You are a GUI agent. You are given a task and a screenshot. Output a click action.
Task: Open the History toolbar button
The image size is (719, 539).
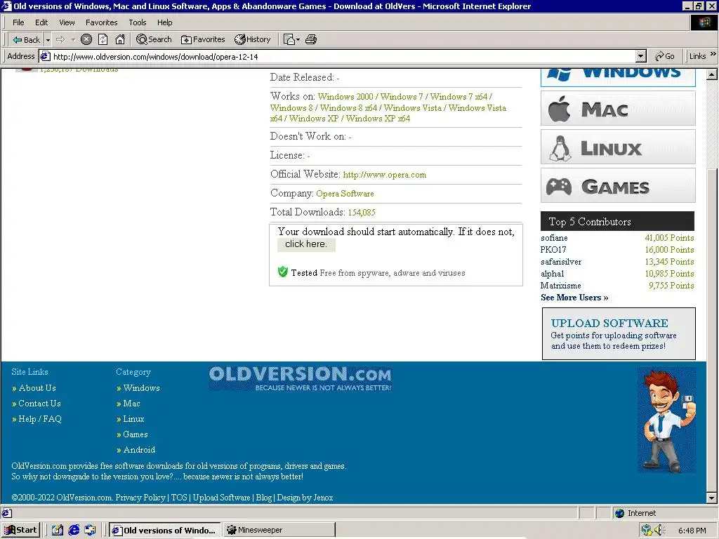click(x=253, y=40)
